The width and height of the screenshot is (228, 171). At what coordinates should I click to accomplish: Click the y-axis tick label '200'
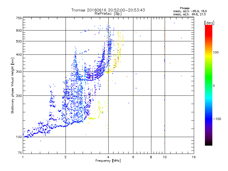click(x=19, y=96)
